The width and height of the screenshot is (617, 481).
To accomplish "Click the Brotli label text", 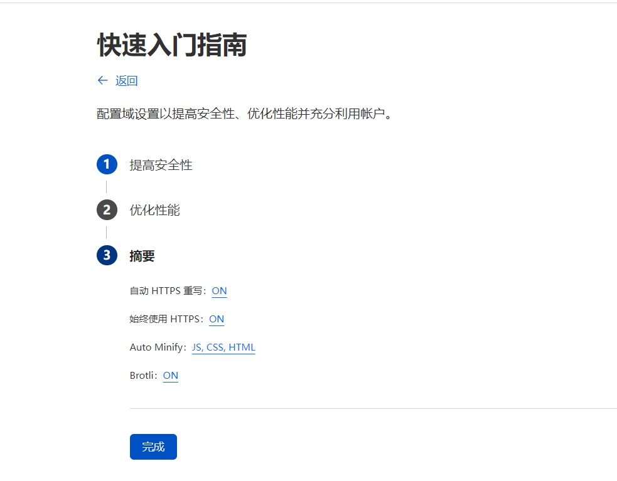I will coord(142,376).
